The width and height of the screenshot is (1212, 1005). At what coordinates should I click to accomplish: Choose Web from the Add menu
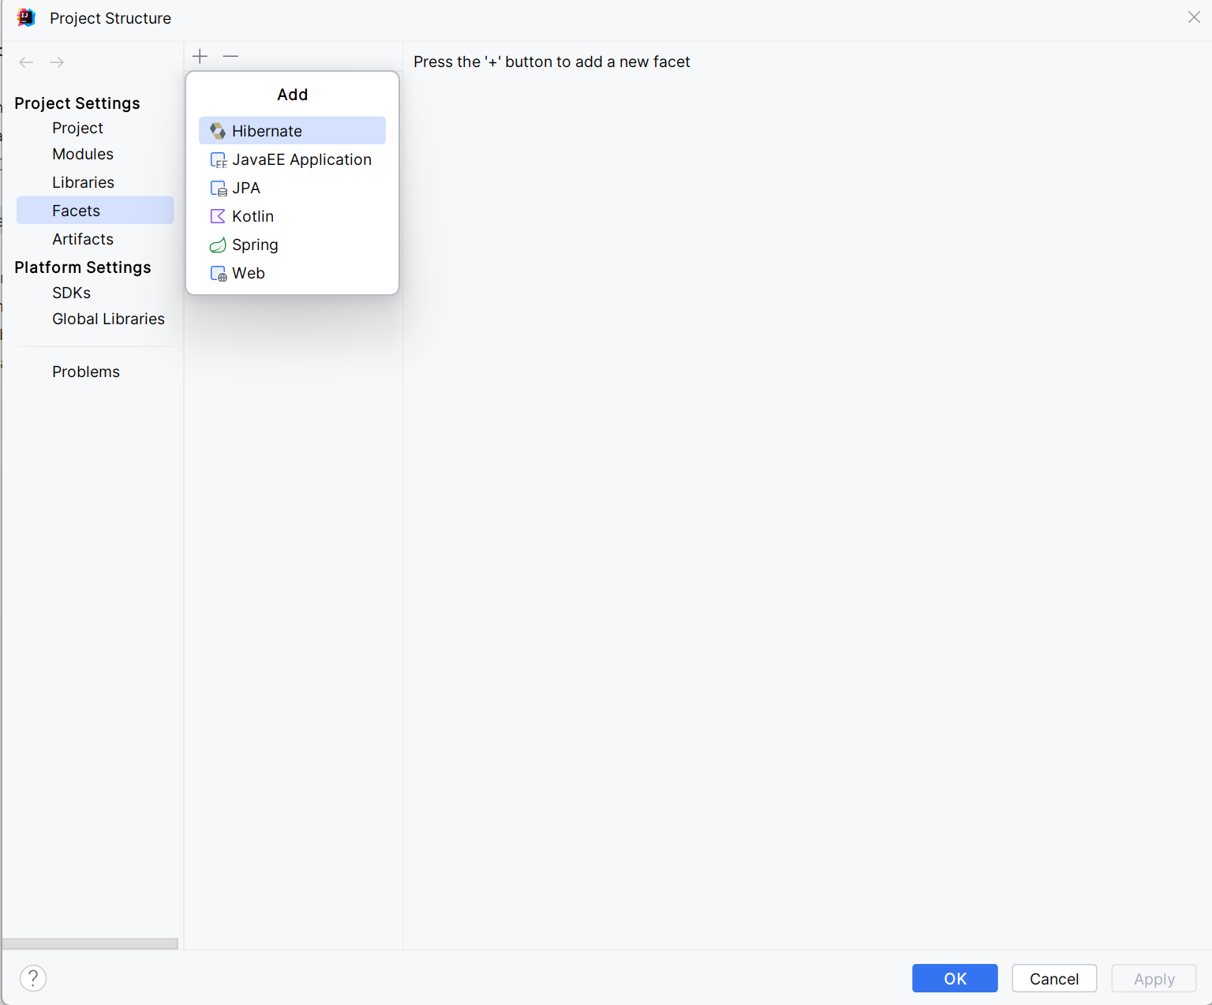pyautogui.click(x=292, y=273)
